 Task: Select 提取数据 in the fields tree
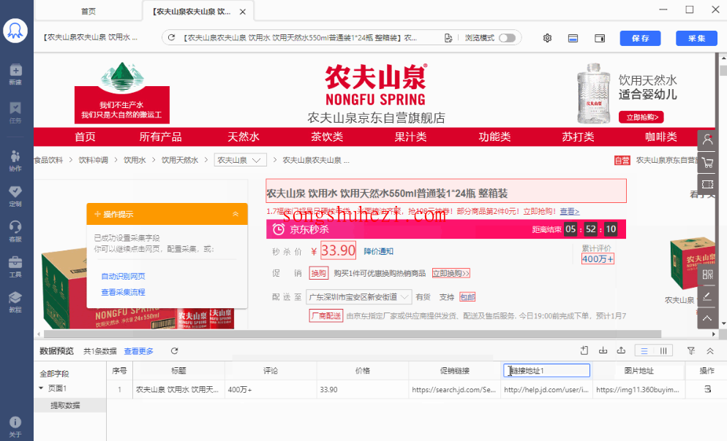click(x=65, y=405)
